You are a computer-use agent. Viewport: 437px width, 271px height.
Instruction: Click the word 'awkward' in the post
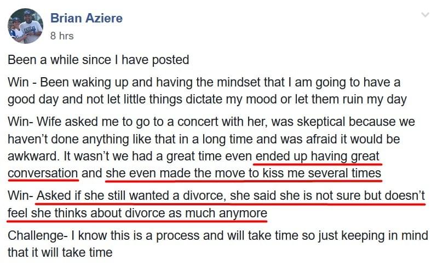point(33,156)
